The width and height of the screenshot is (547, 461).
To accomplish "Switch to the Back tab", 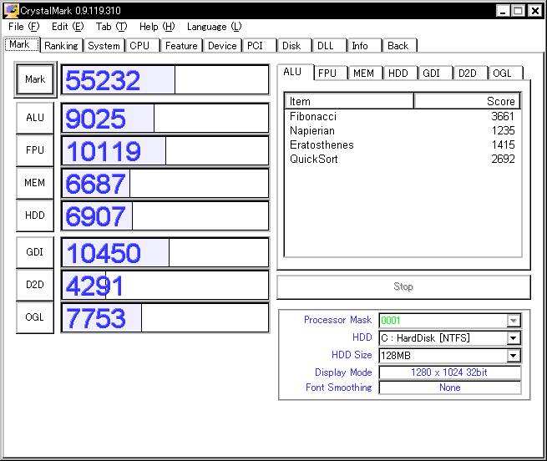I will tap(399, 45).
